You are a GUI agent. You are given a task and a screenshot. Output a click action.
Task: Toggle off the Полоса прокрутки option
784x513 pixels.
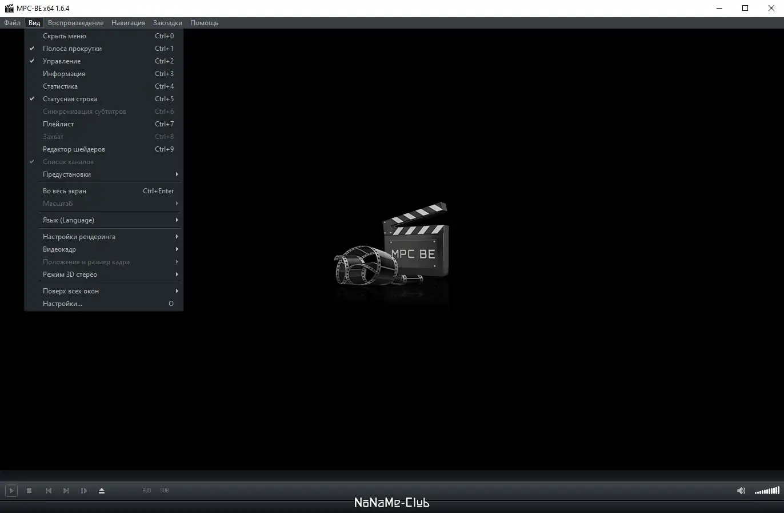(72, 49)
